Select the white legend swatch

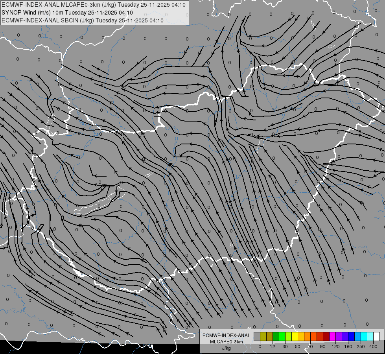click(x=377, y=337)
